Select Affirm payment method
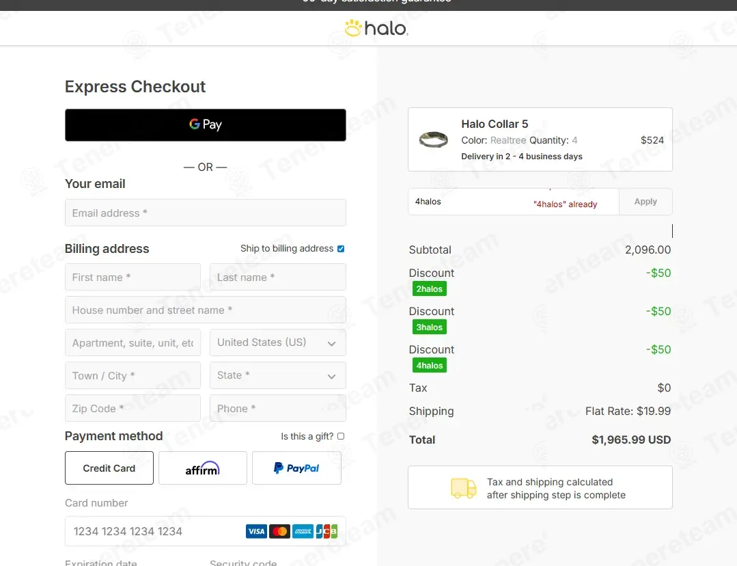This screenshot has width=737, height=566. (203, 468)
